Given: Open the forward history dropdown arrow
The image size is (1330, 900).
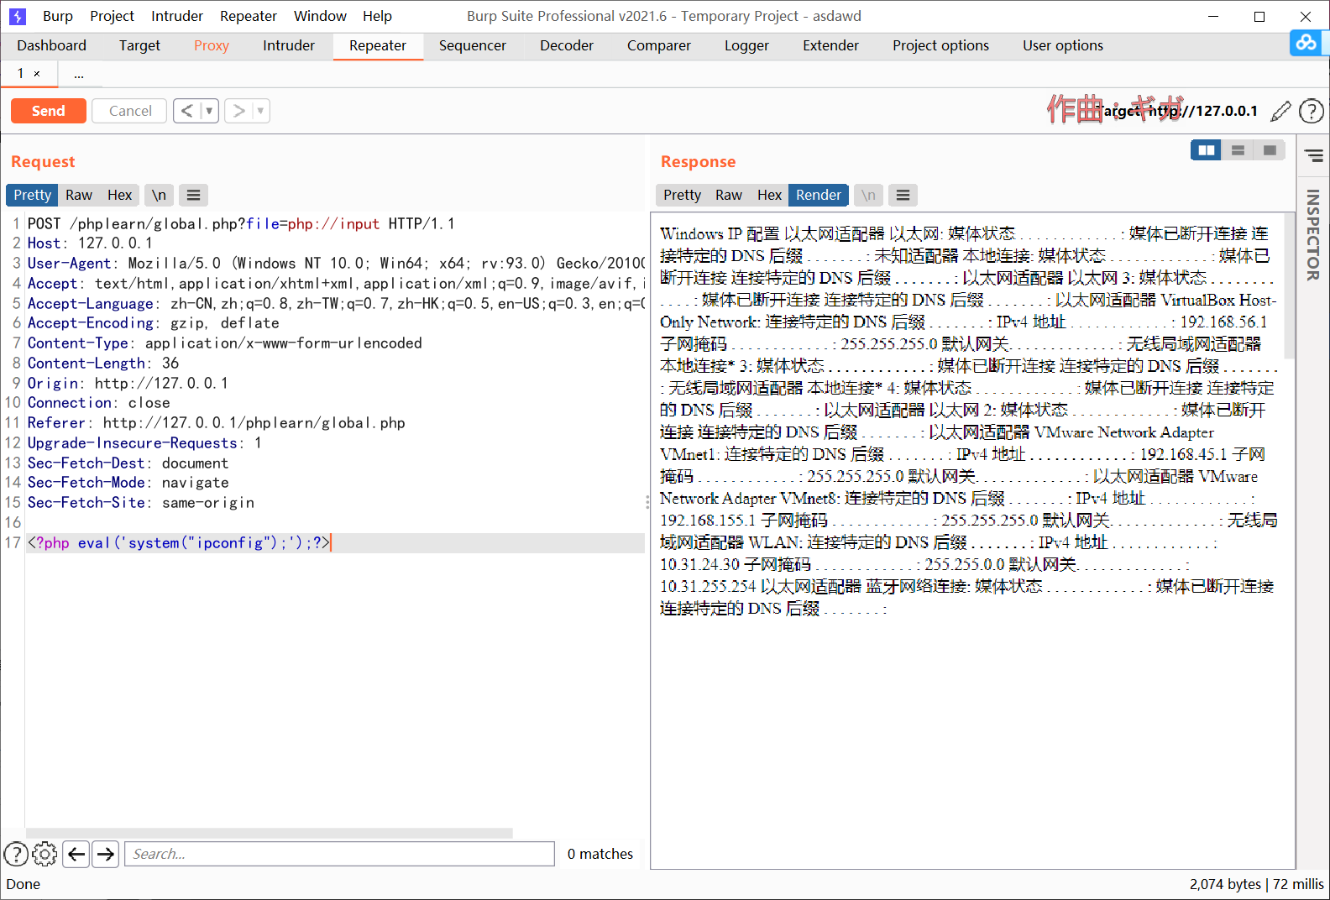Looking at the screenshot, I should (260, 111).
